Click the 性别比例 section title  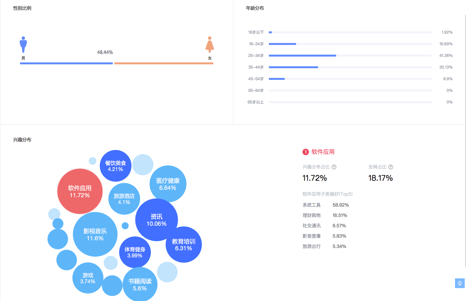tap(22, 8)
